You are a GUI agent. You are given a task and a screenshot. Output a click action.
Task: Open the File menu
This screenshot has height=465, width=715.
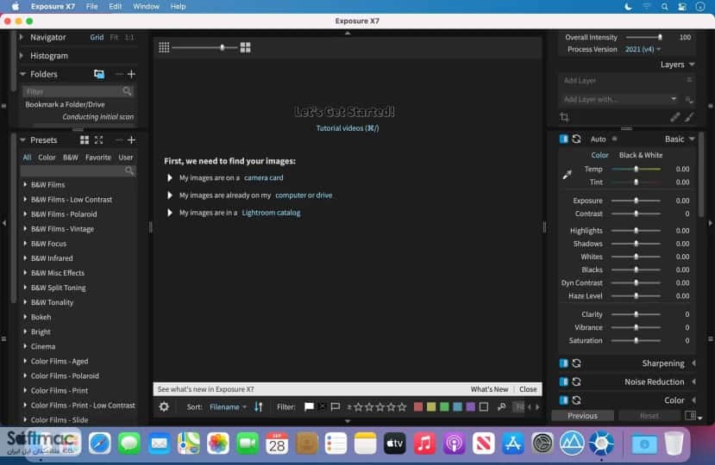[91, 6]
